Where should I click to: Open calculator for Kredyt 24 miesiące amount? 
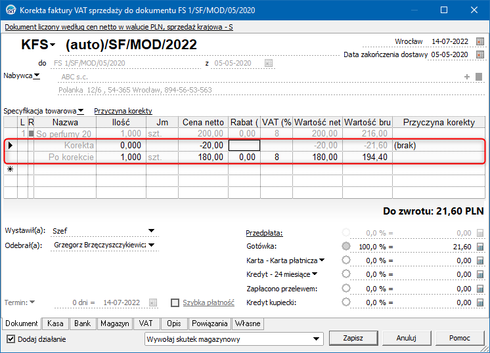coord(480,275)
